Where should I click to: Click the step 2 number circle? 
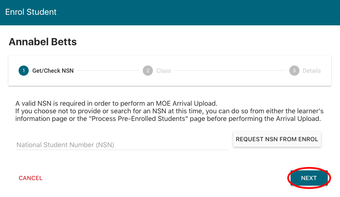coord(147,71)
